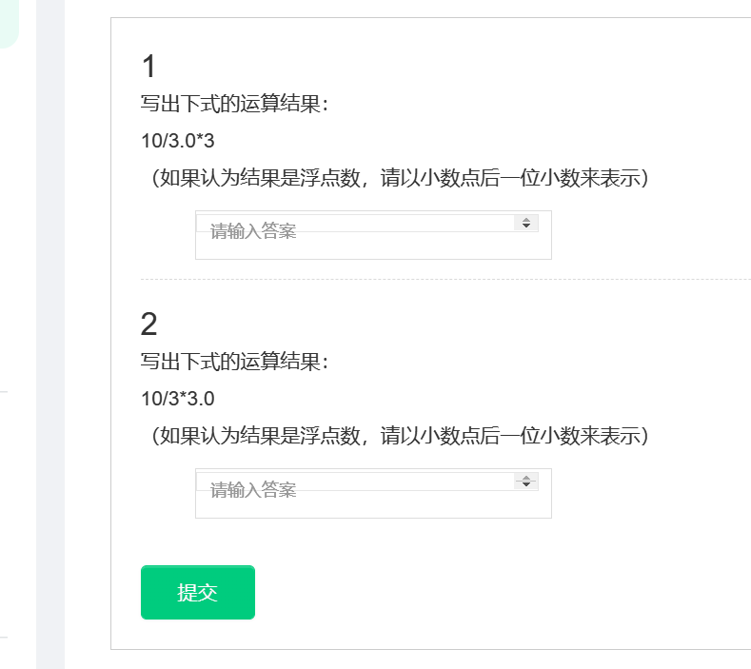Click the down arrow in question 2's answer spinner

(526, 484)
